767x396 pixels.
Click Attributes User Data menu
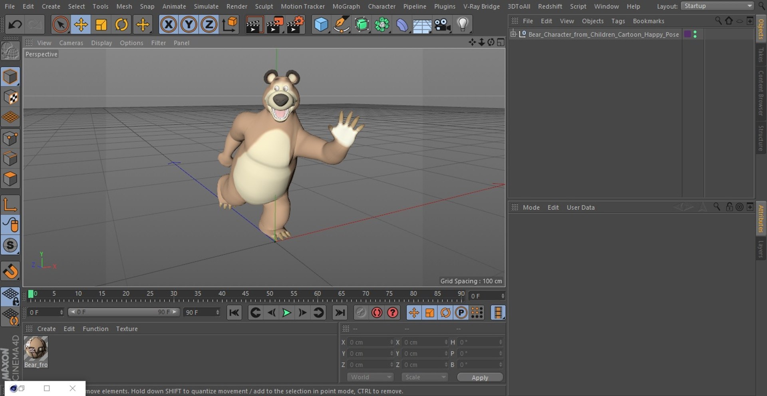[x=580, y=207]
